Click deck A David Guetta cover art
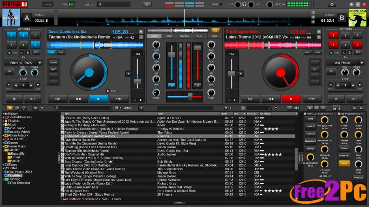The height and width of the screenshot is (207, 369). 11,18
